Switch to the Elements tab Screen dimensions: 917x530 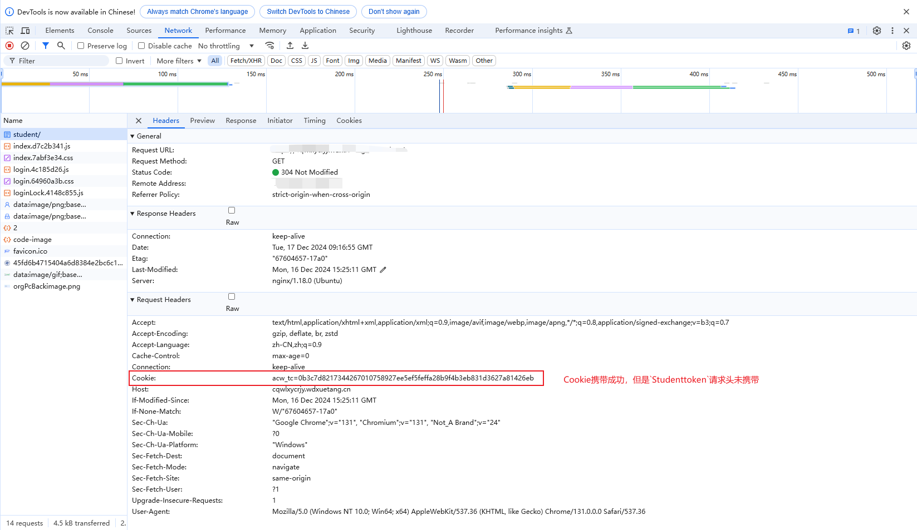click(60, 31)
